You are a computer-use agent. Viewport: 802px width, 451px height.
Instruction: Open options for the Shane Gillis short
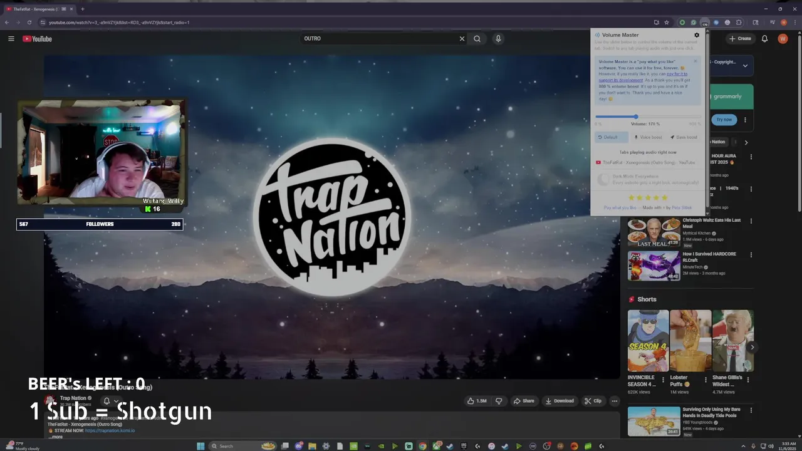coord(748,380)
